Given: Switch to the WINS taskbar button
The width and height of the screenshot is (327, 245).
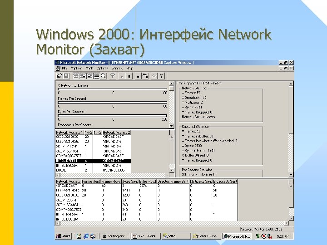Looking at the screenshot, I should pos(176,236).
